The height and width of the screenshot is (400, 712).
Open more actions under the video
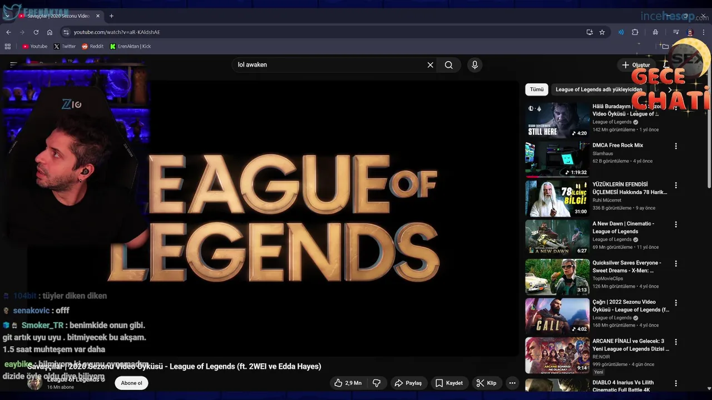[512, 383]
